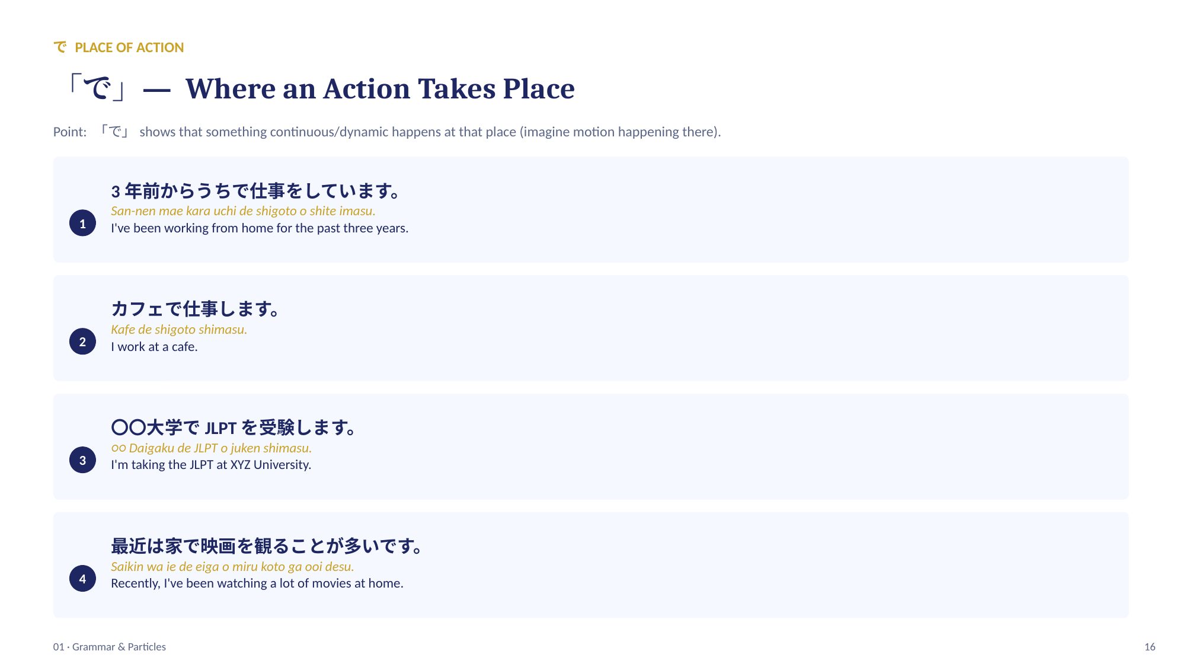Click the gold で symbol beside PLACE OF ACTION
1183x667 pixels.
[x=60, y=47]
